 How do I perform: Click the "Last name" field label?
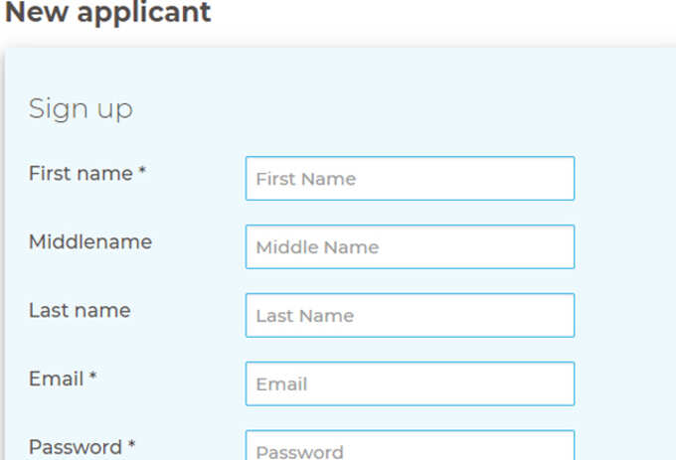coord(80,310)
